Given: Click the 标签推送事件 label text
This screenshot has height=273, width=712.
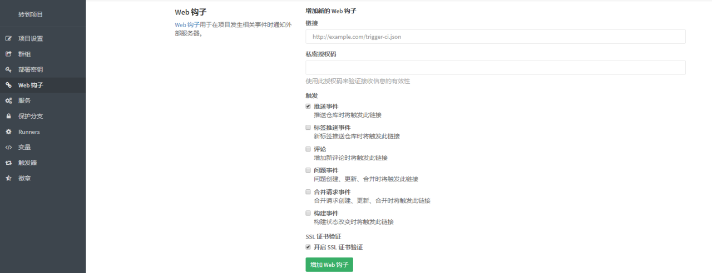Looking at the screenshot, I should [x=332, y=128].
